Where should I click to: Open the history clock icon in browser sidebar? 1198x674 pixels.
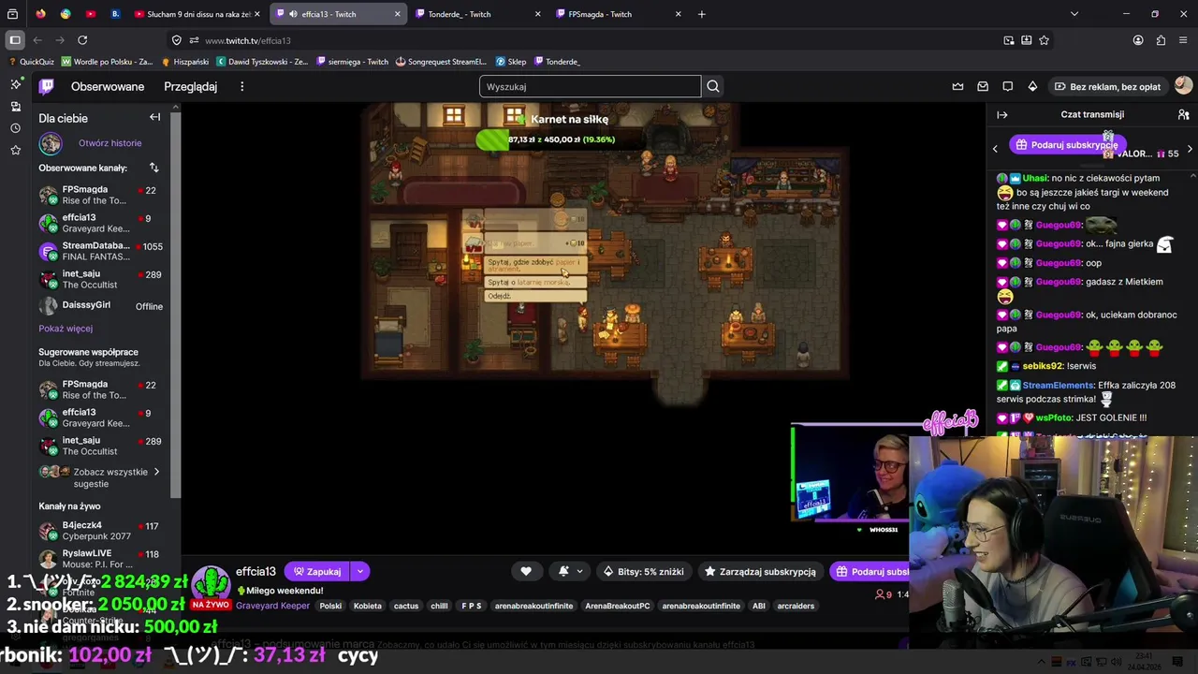[15, 127]
